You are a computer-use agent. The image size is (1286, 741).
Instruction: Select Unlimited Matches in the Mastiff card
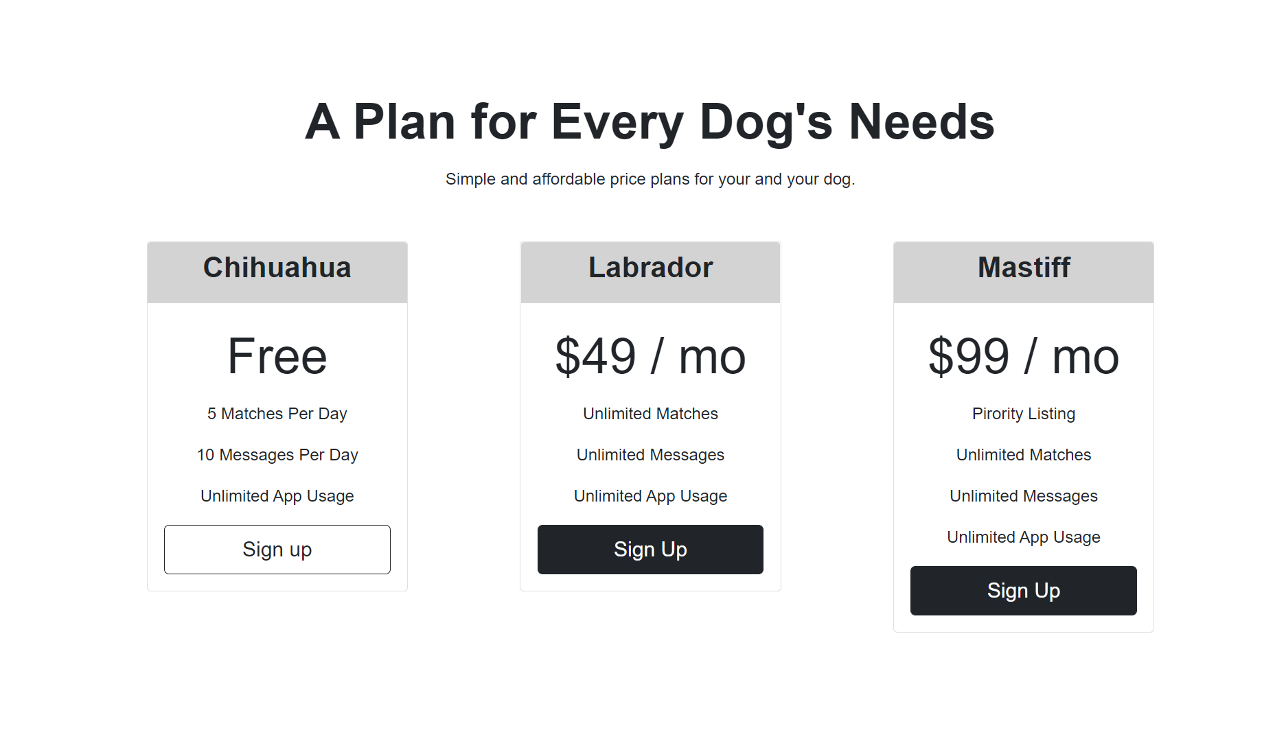coord(1023,455)
